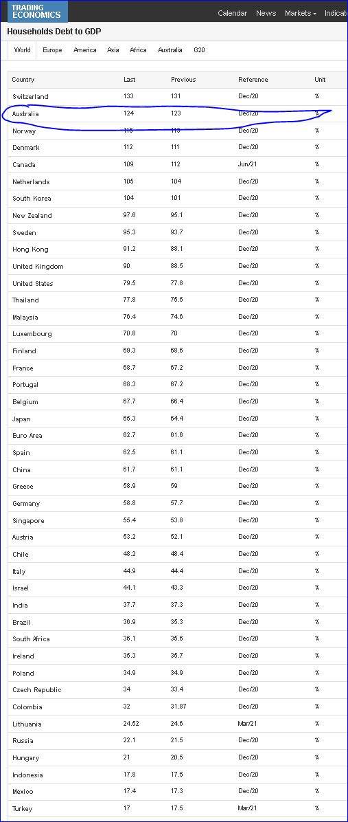
Task: Select the Asia tab
Action: (x=113, y=50)
